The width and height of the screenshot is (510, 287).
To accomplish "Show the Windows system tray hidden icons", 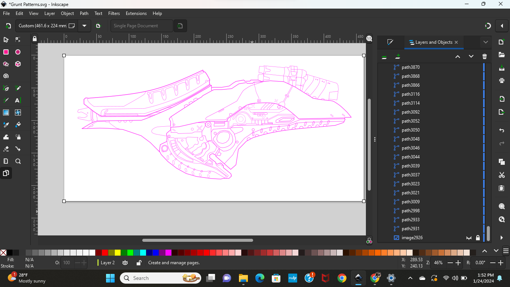I will (x=410, y=278).
